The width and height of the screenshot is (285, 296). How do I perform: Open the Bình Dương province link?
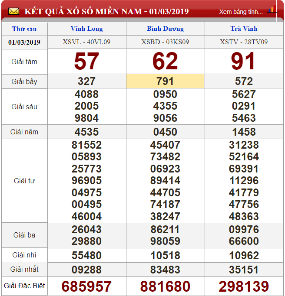pyautogui.click(x=165, y=29)
